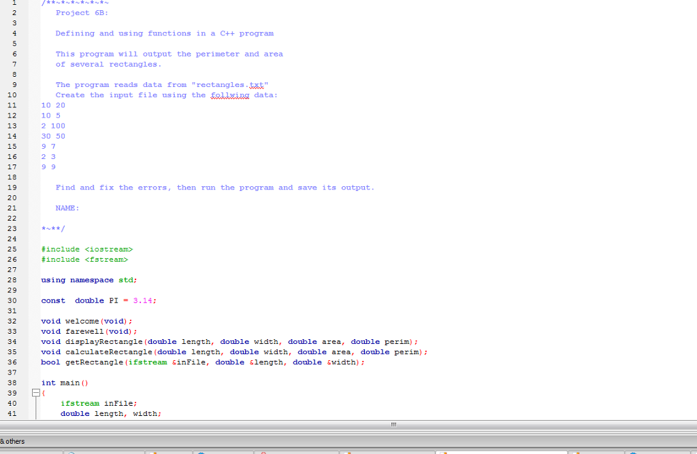Click the horizontal scrollbar grip
The height and width of the screenshot is (454, 697).
(393, 425)
